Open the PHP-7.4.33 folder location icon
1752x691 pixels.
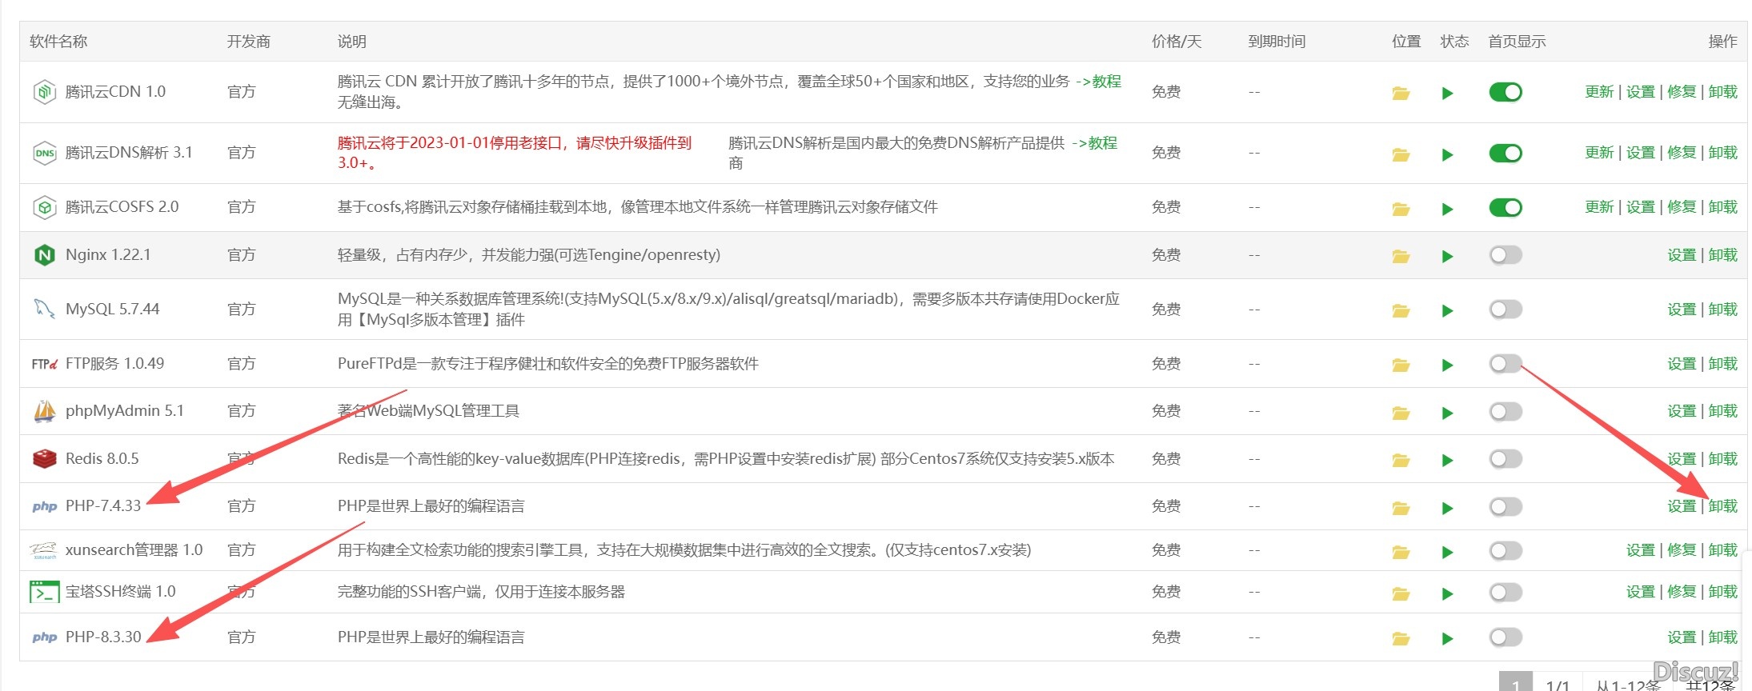tap(1401, 508)
